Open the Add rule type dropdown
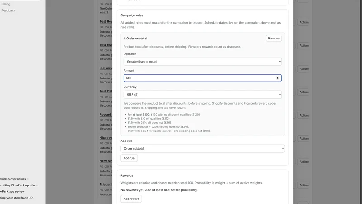Image resolution: width=362 pixels, height=204 pixels. pos(202,149)
